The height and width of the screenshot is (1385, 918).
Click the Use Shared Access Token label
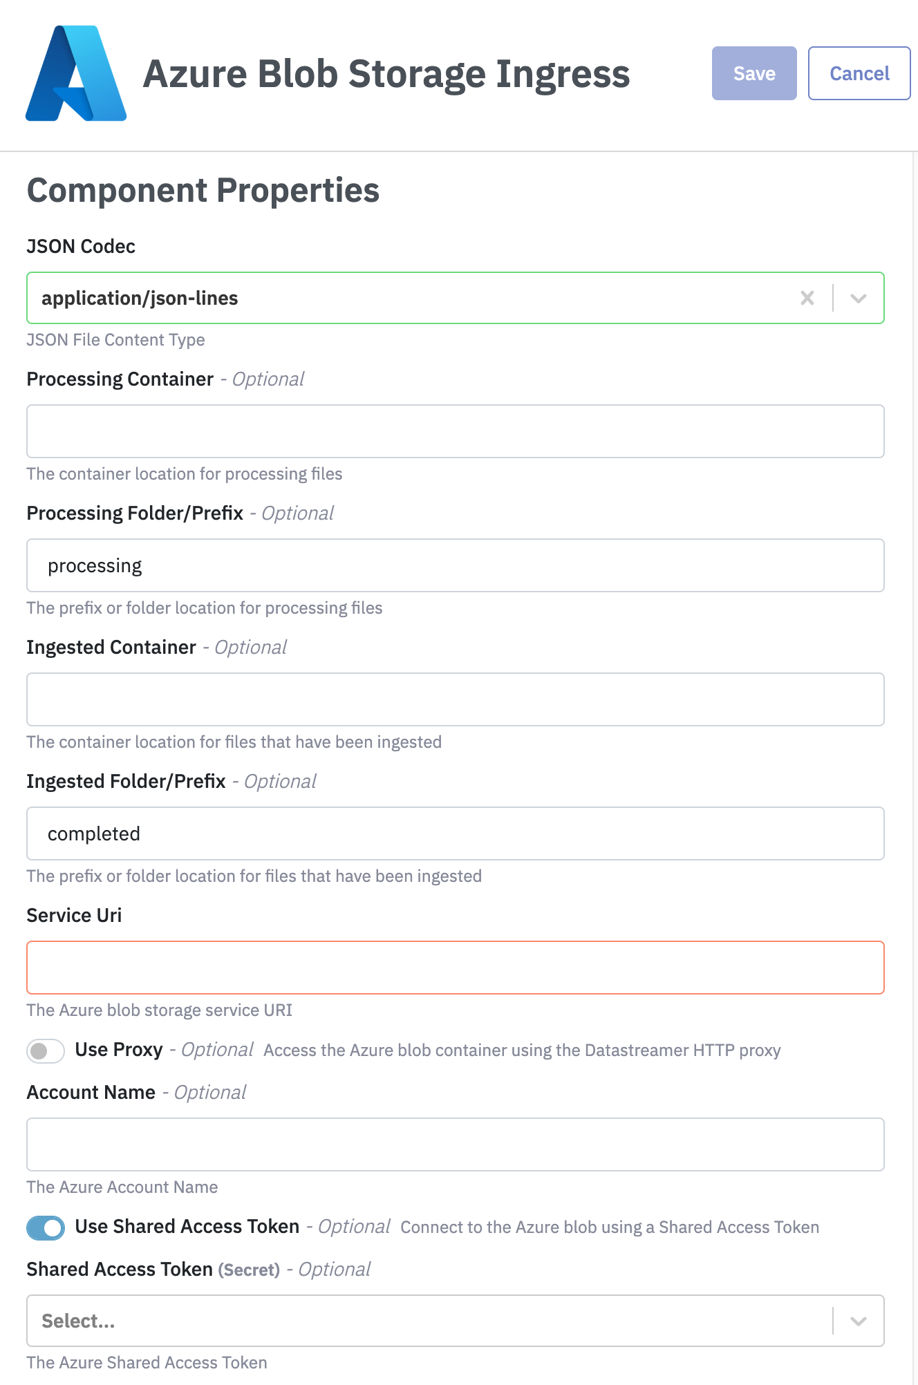pos(187,1227)
